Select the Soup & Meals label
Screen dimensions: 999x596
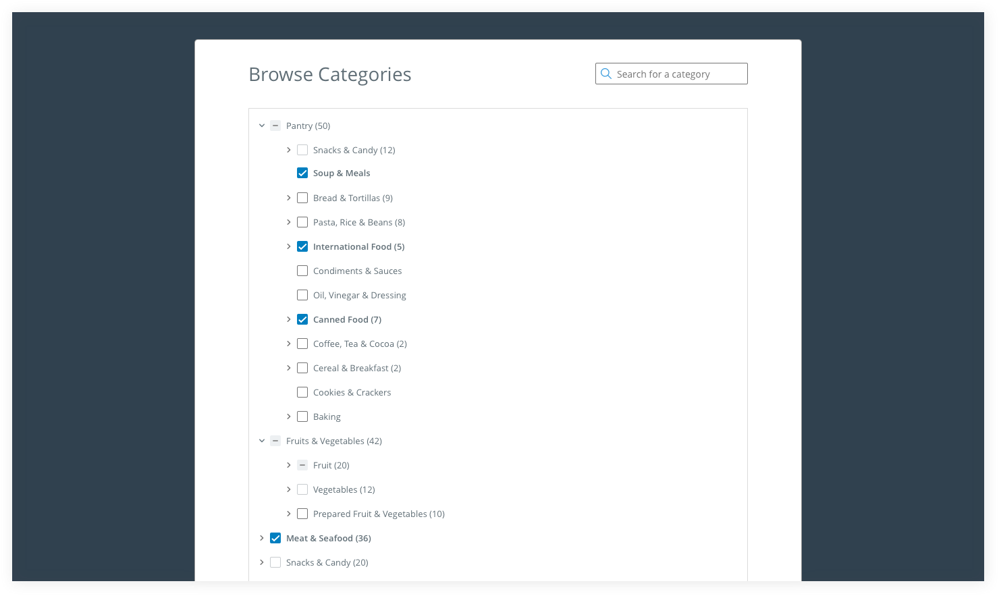(x=342, y=173)
